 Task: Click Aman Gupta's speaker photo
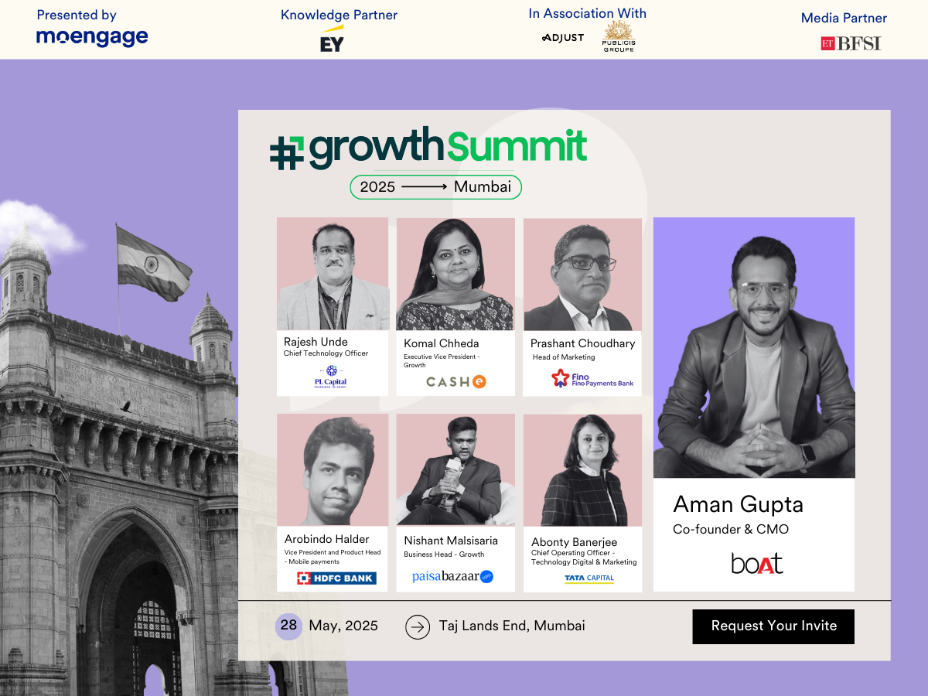point(754,348)
